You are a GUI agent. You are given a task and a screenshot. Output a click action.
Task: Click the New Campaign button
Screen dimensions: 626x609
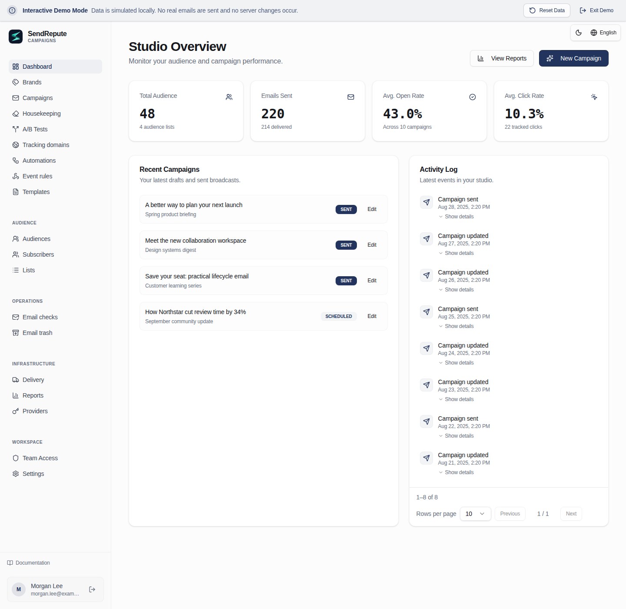coord(574,58)
